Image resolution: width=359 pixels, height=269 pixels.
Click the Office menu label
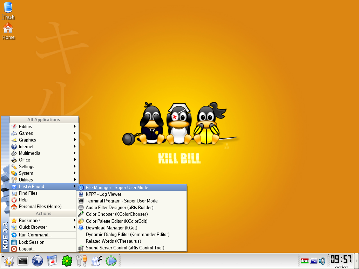pyautogui.click(x=25, y=160)
